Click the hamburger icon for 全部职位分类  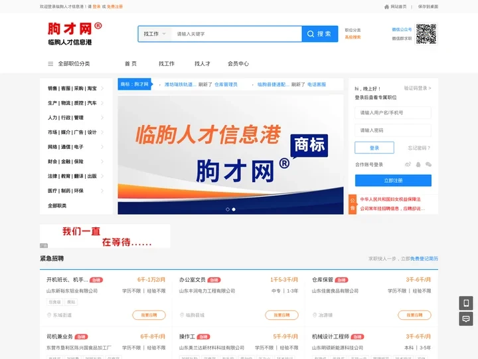(x=50, y=64)
